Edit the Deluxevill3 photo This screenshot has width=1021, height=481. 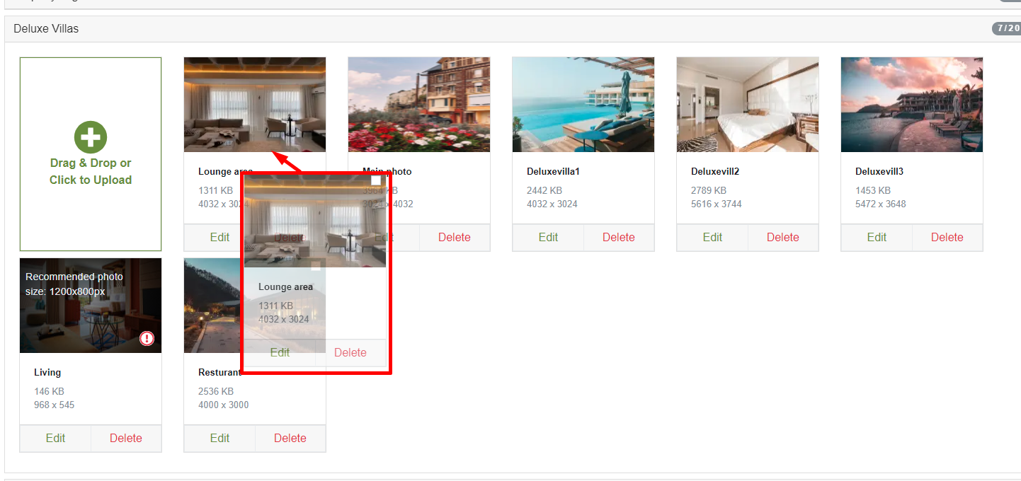tap(877, 238)
